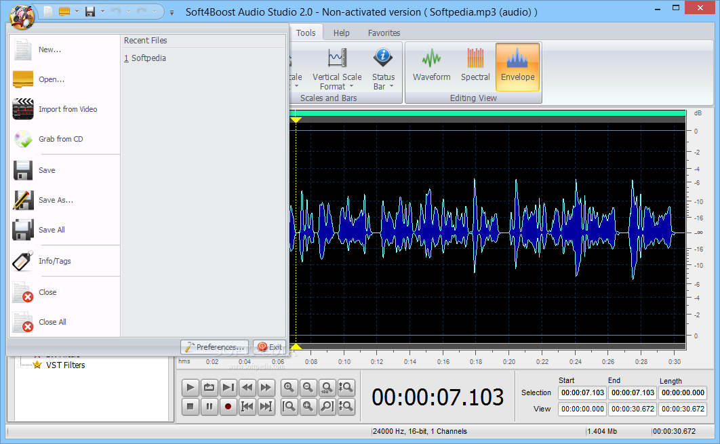This screenshot has width=720, height=444.
Task: Switch to the Help ribbon tab
Action: pyautogui.click(x=341, y=33)
